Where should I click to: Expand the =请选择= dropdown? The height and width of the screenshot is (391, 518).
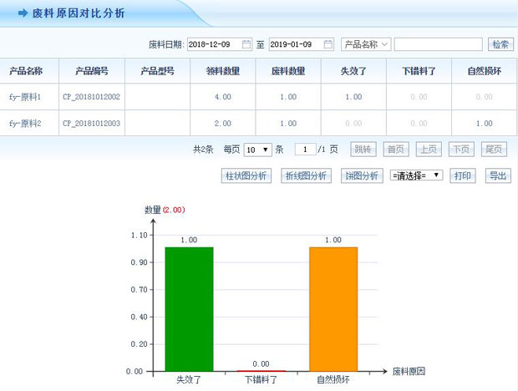[416, 176]
